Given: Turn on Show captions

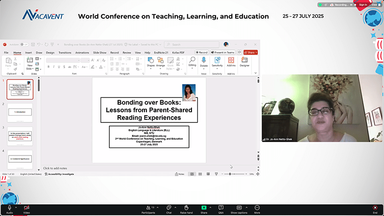Looking at the screenshot, I should (x=239, y=207).
